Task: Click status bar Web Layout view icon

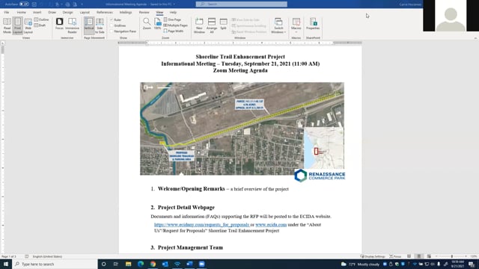Action: tap(429, 256)
